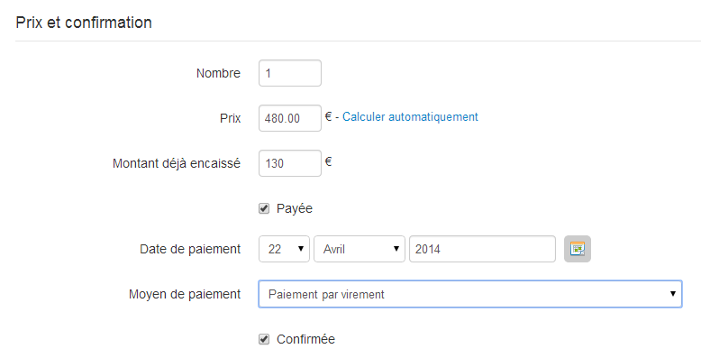The image size is (701, 358).
Task: Click the Montant déjà encaissé label
Action: click(x=177, y=163)
